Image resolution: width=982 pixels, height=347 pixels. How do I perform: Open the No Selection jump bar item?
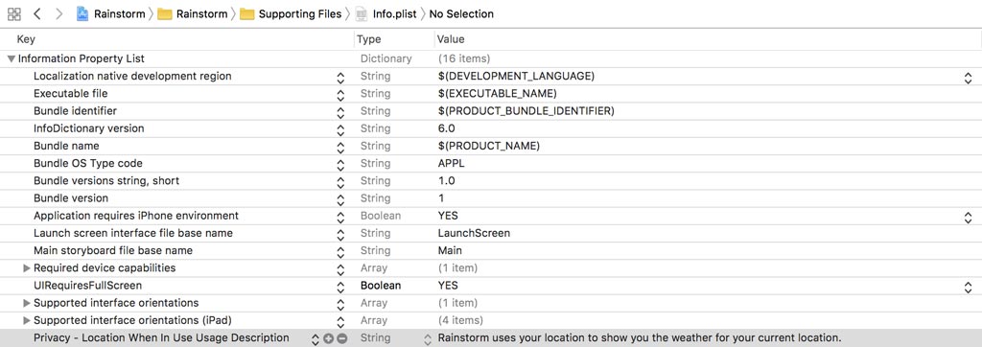(x=461, y=13)
